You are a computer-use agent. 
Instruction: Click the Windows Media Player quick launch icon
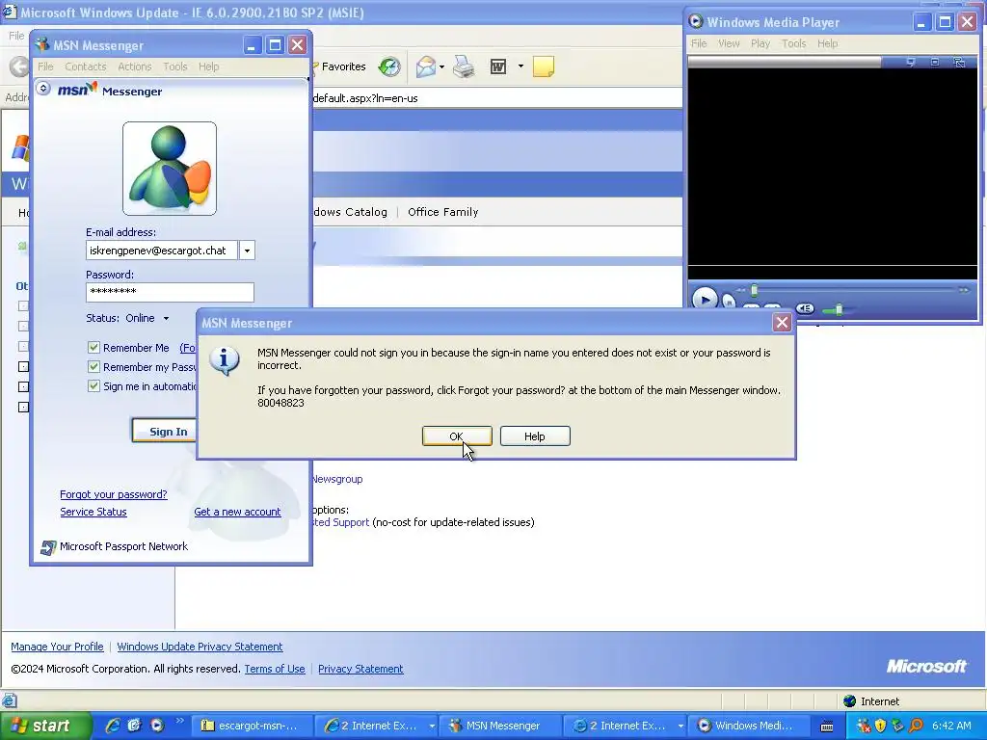(157, 726)
